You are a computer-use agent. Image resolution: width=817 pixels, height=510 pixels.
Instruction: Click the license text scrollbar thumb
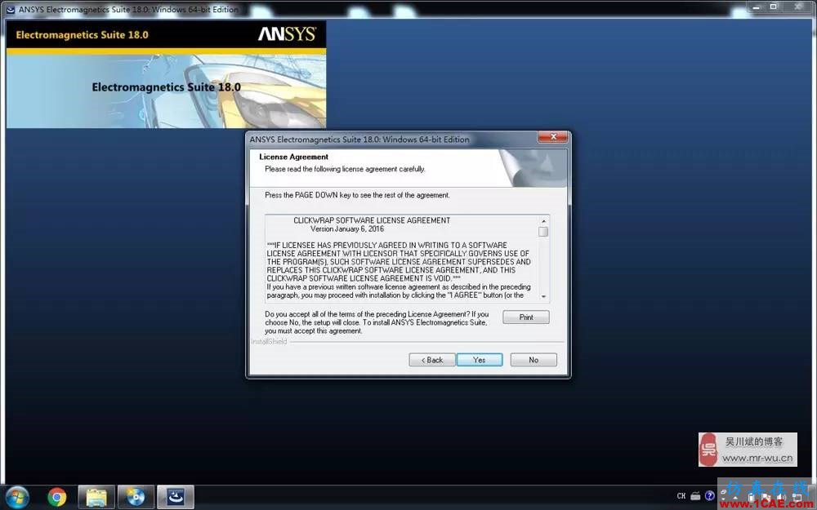point(543,232)
